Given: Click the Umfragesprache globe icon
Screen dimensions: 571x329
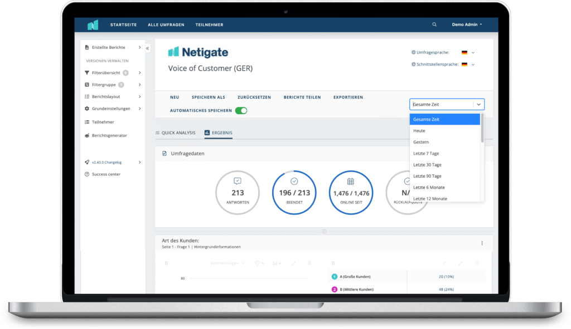Looking at the screenshot, I should (x=413, y=52).
